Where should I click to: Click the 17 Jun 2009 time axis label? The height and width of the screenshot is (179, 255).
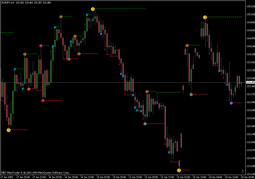7,177
